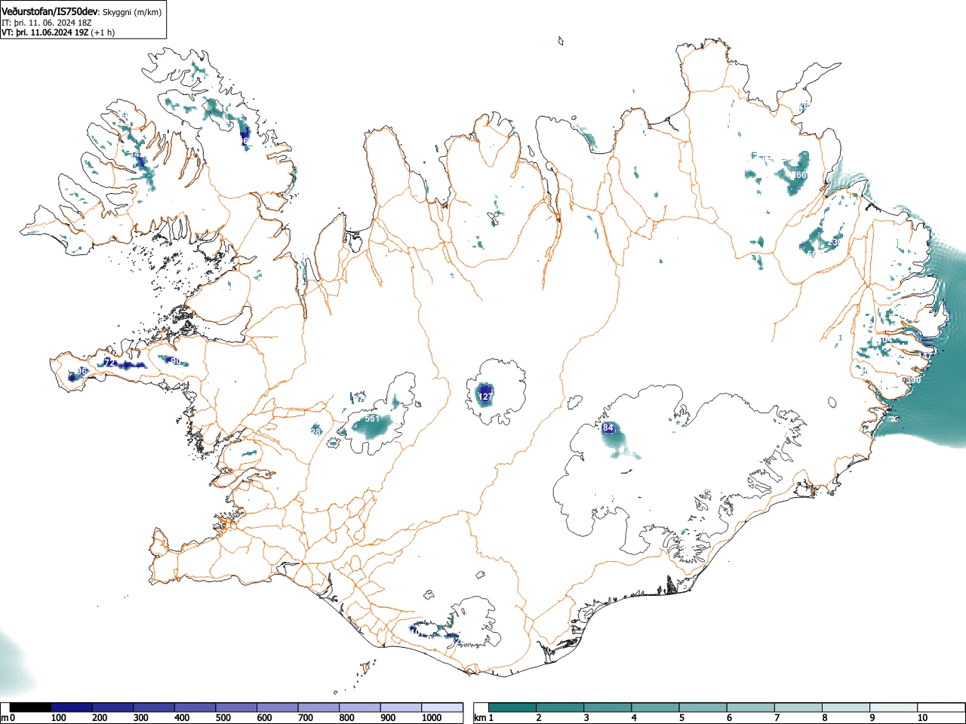Viewport: 966px width, 724px height.
Task: Click the '551' visibility value on the map
Action: 372,419
